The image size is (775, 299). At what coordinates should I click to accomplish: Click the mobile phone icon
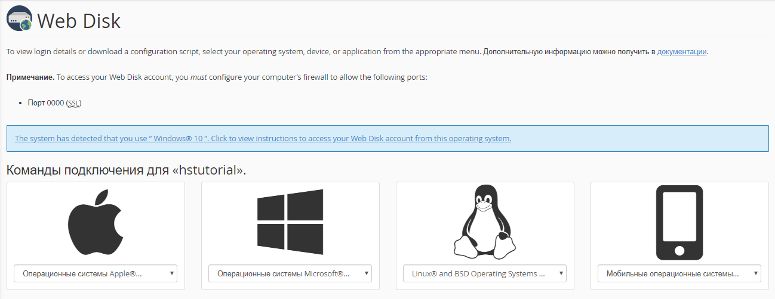[679, 222]
